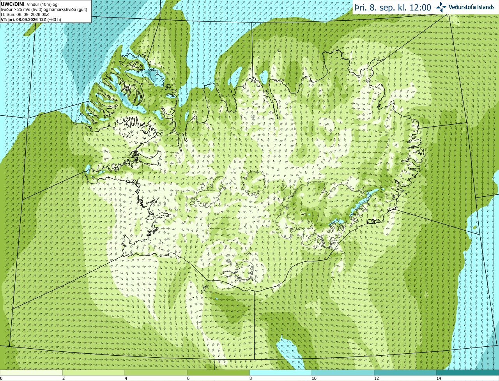Click the Veðurstofa Íslands logo text

pyautogui.click(x=471, y=7)
